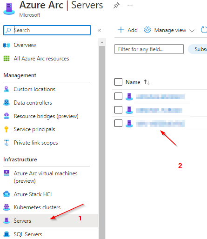Click the Custom locations pin icon
Screen dimensions: 207x239
pyautogui.click(x=7, y=89)
